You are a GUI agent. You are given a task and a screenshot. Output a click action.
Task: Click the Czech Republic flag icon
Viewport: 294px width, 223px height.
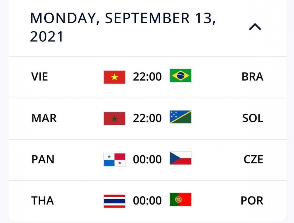[181, 158]
